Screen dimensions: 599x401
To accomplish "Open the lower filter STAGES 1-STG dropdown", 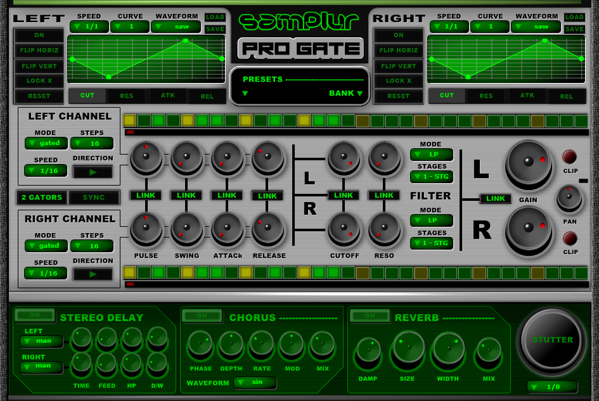I will tap(432, 243).
